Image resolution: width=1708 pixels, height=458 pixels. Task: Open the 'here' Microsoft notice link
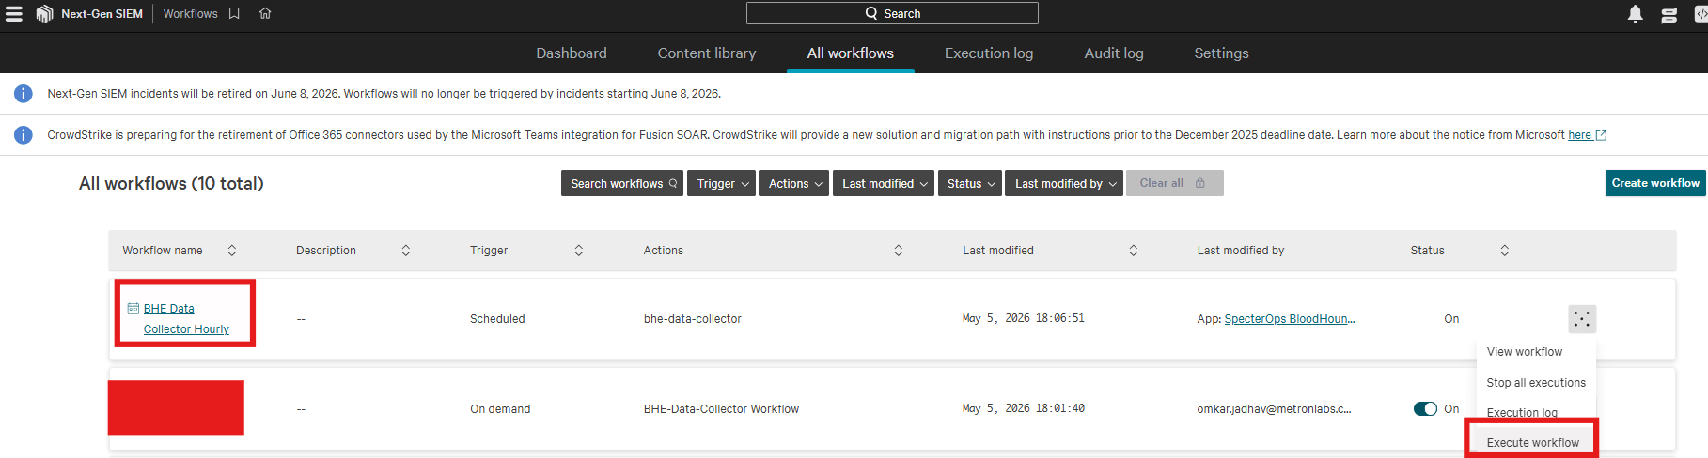(x=1587, y=135)
